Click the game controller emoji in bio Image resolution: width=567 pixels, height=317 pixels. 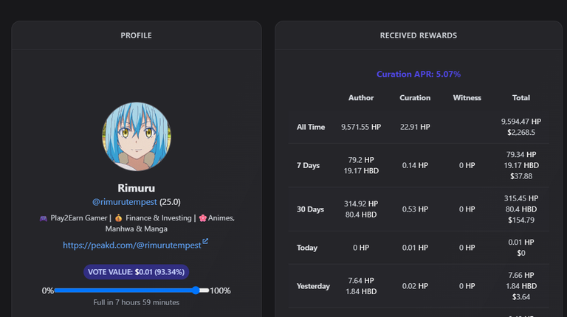coord(44,218)
